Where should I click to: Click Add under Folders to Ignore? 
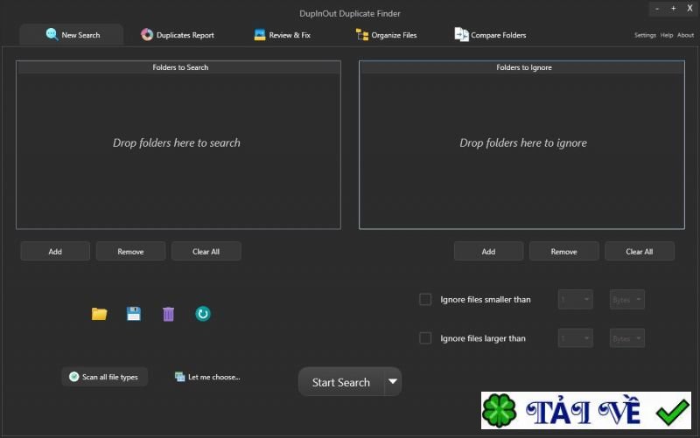click(488, 252)
